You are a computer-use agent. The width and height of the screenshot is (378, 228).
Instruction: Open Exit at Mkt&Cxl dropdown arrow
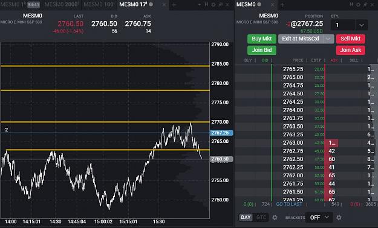point(328,39)
